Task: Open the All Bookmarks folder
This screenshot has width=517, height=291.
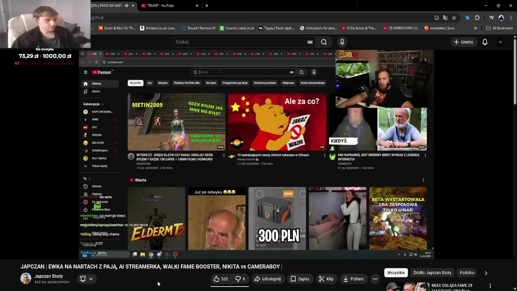Action: [500, 28]
